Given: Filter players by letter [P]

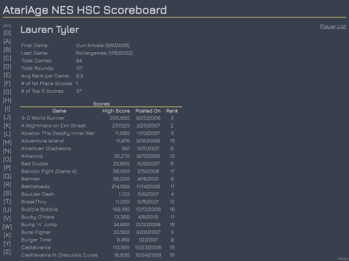Looking at the screenshot, I should click(7, 168).
